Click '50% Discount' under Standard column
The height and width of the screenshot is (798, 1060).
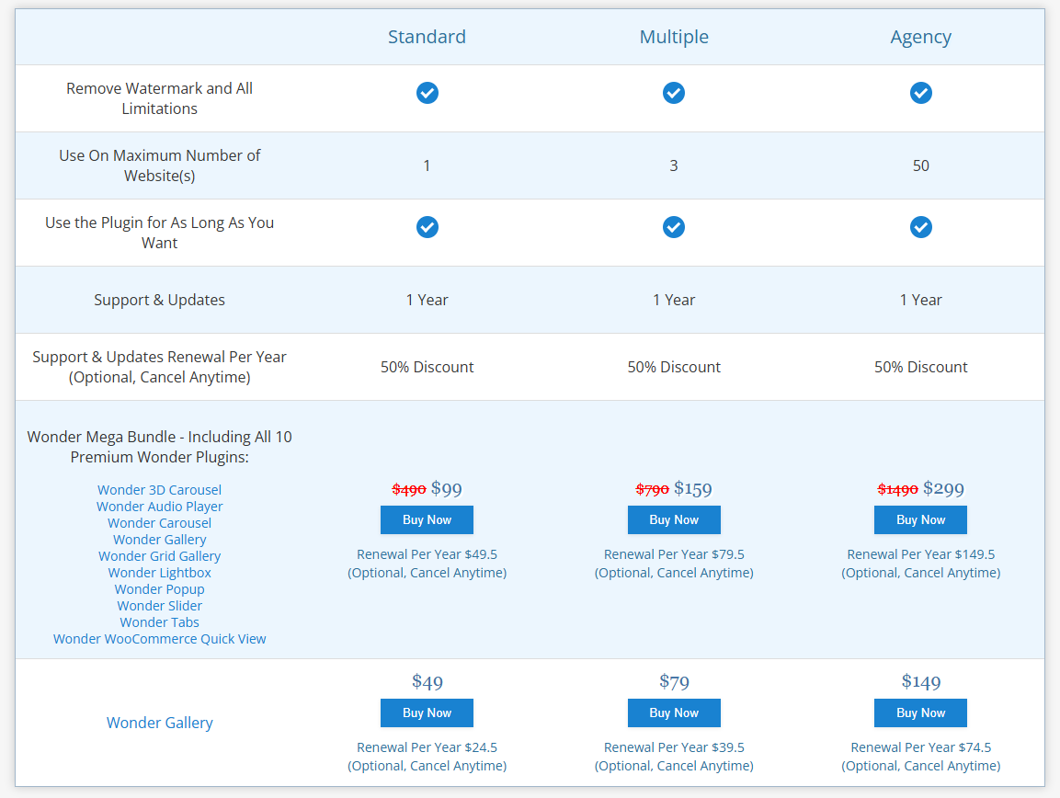tap(427, 367)
